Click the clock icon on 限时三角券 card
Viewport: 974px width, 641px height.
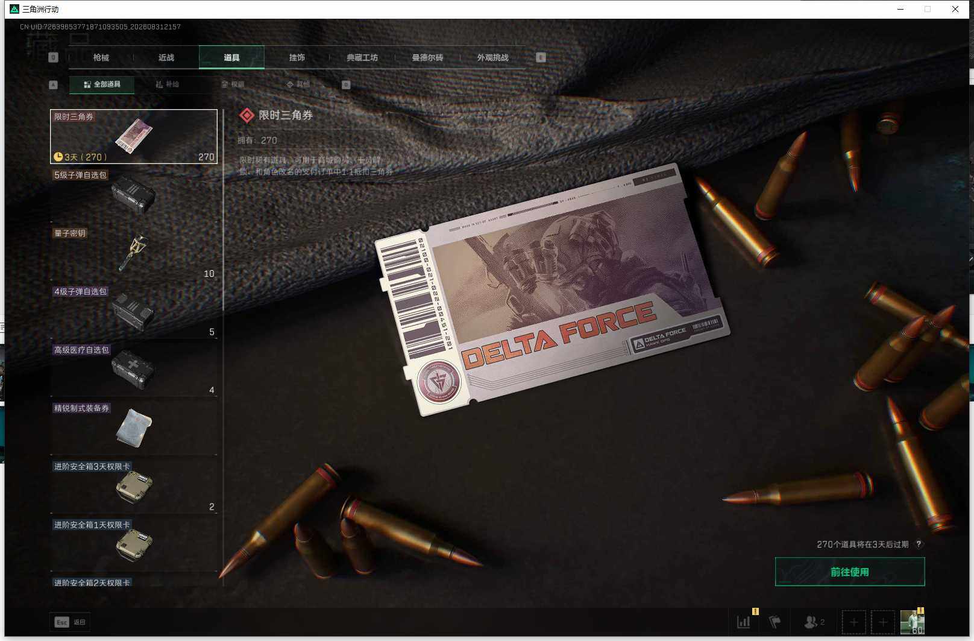click(58, 157)
